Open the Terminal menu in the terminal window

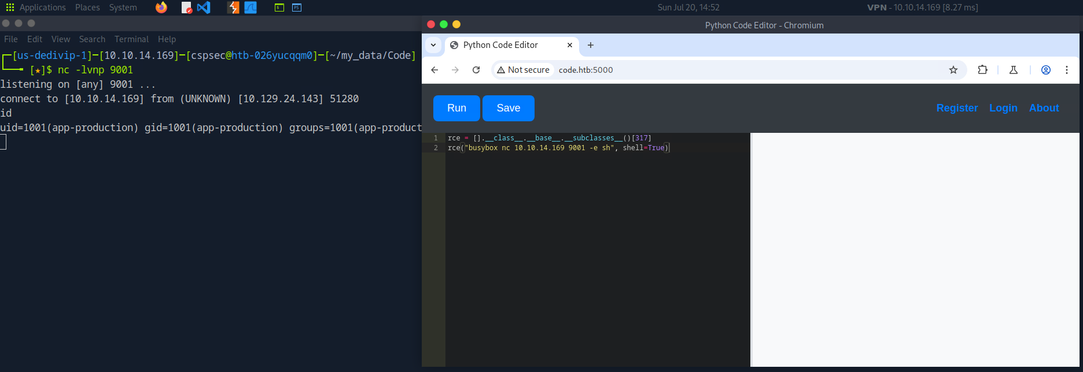[131, 39]
